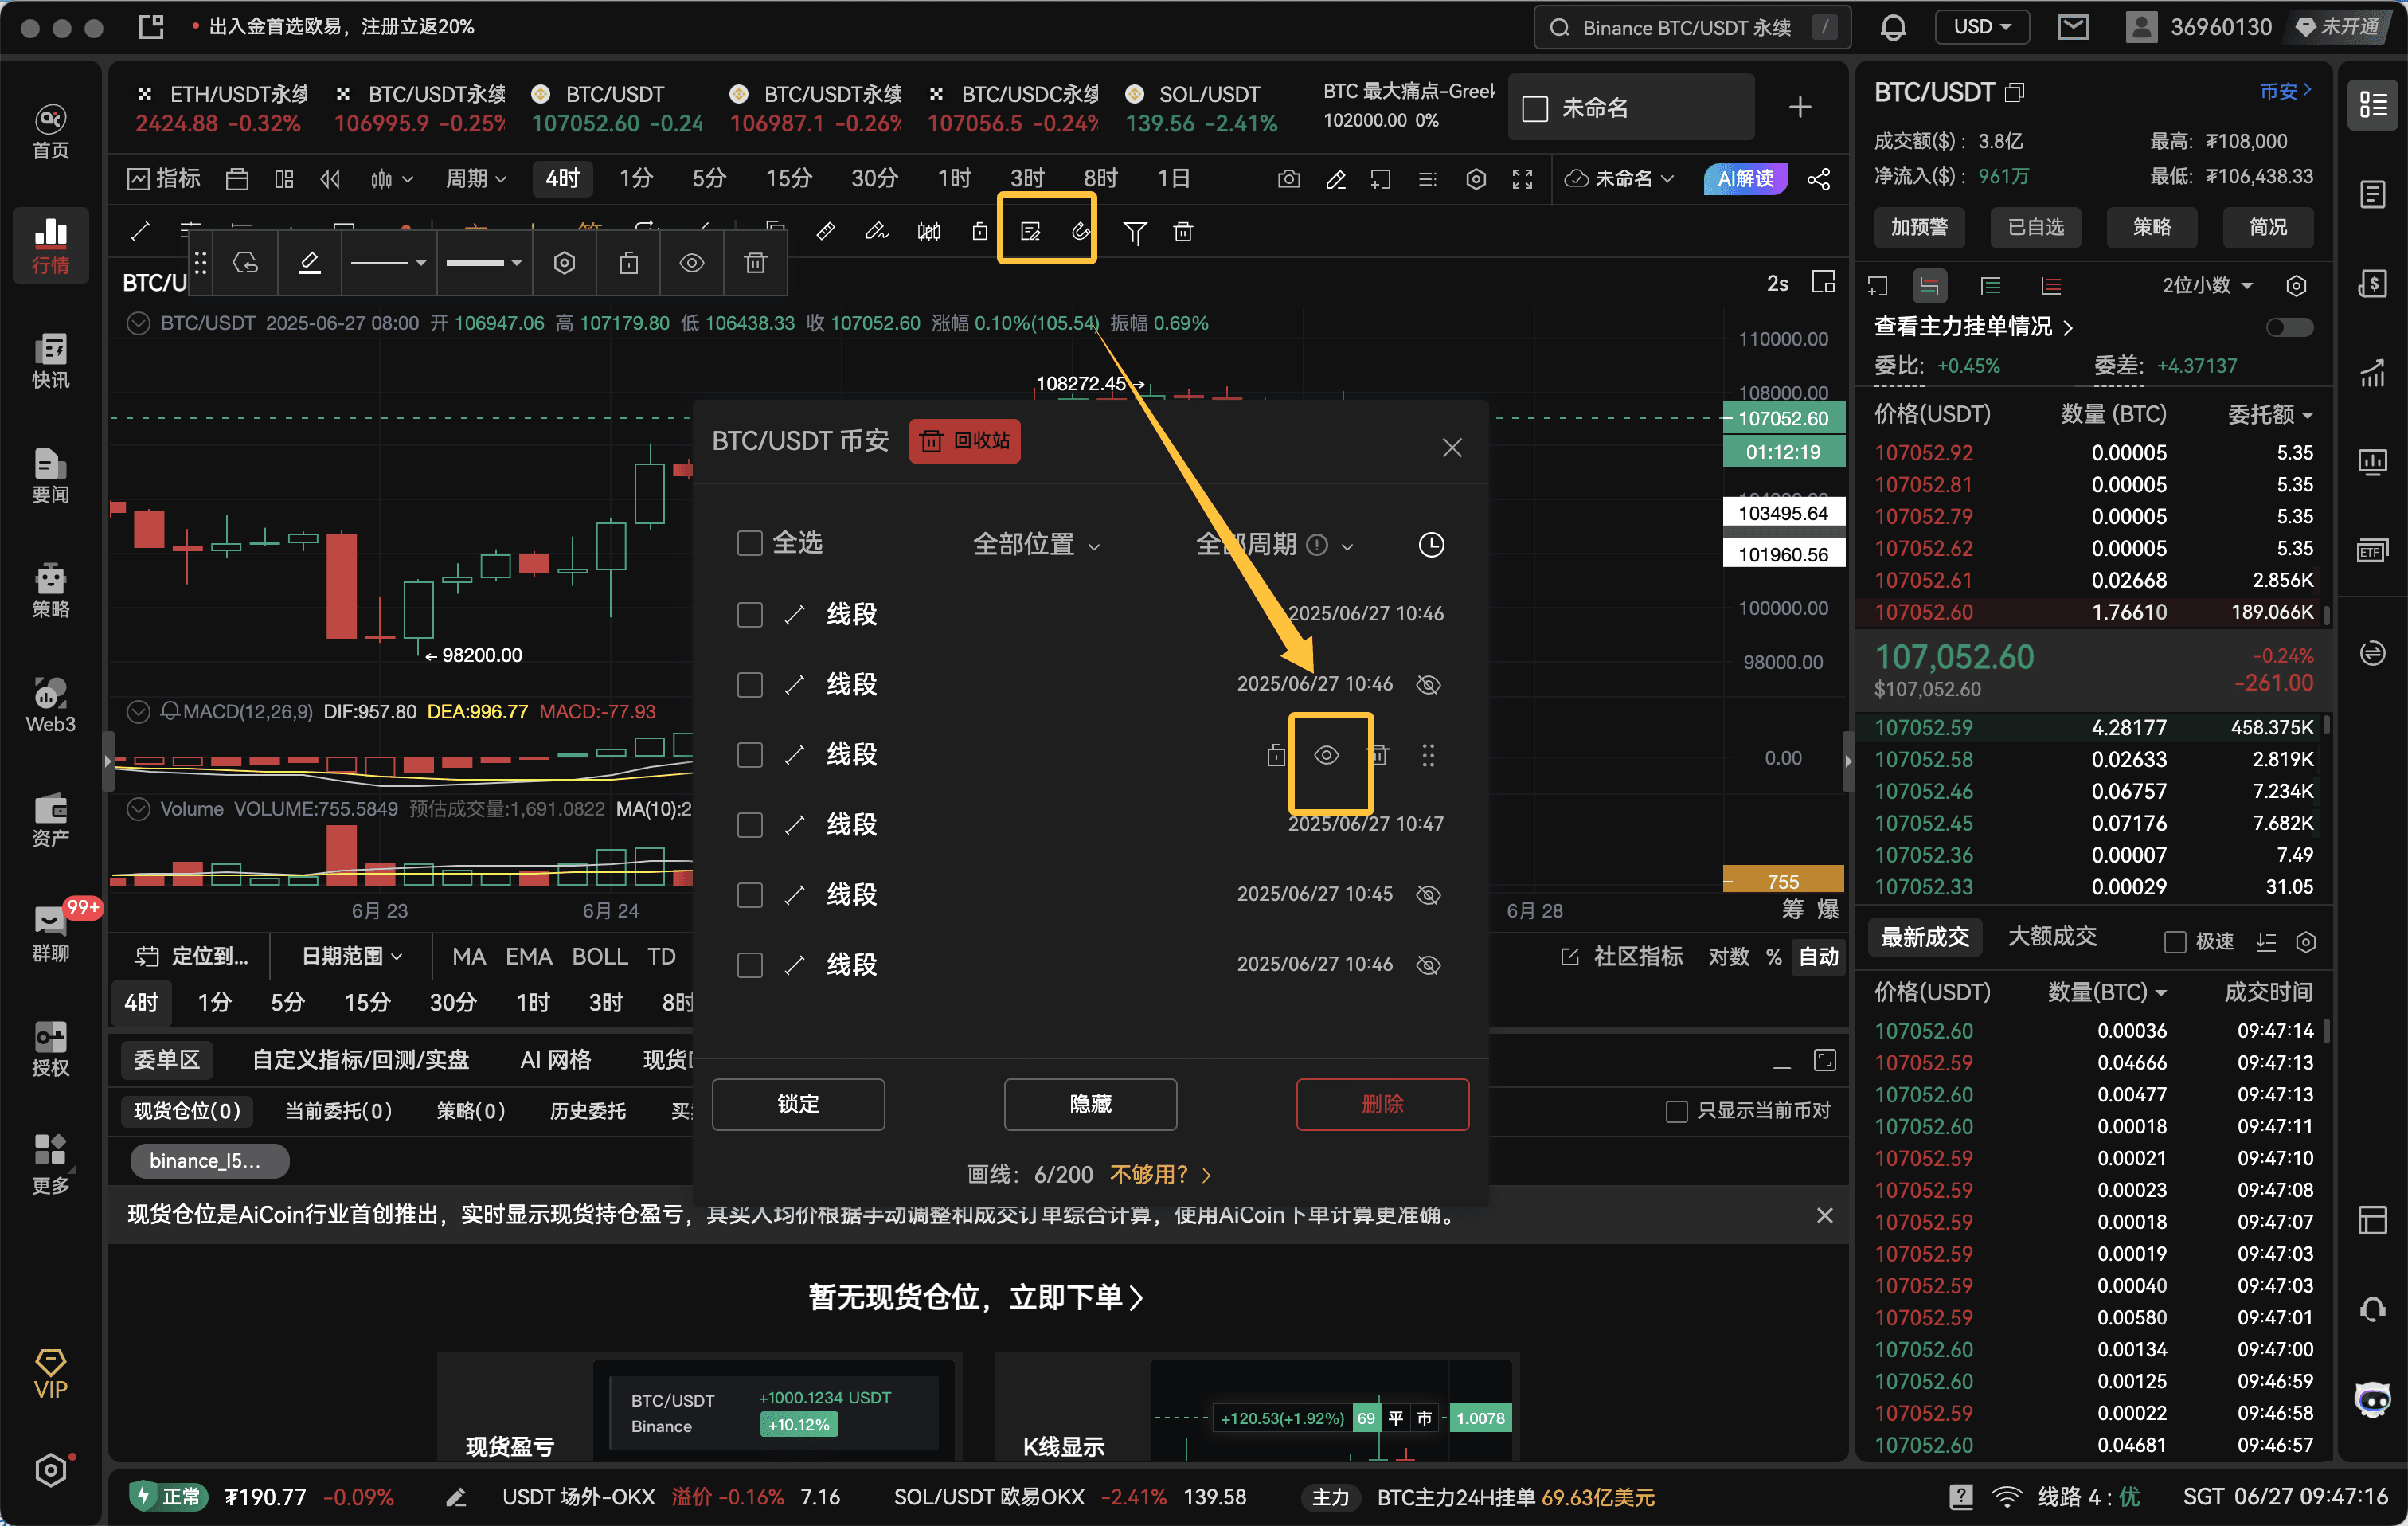Open the cloud 未命名 layout dropdown
Image resolution: width=2408 pixels, height=1526 pixels.
[x=1620, y=179]
